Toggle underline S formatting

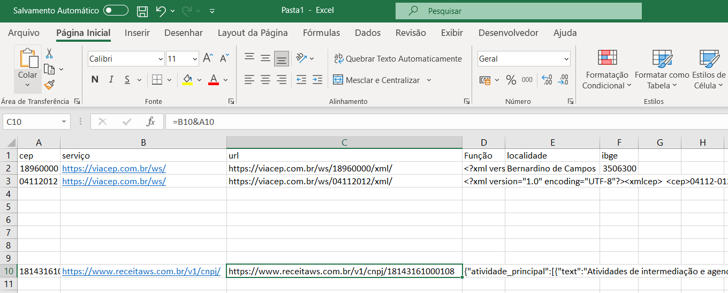(127, 80)
